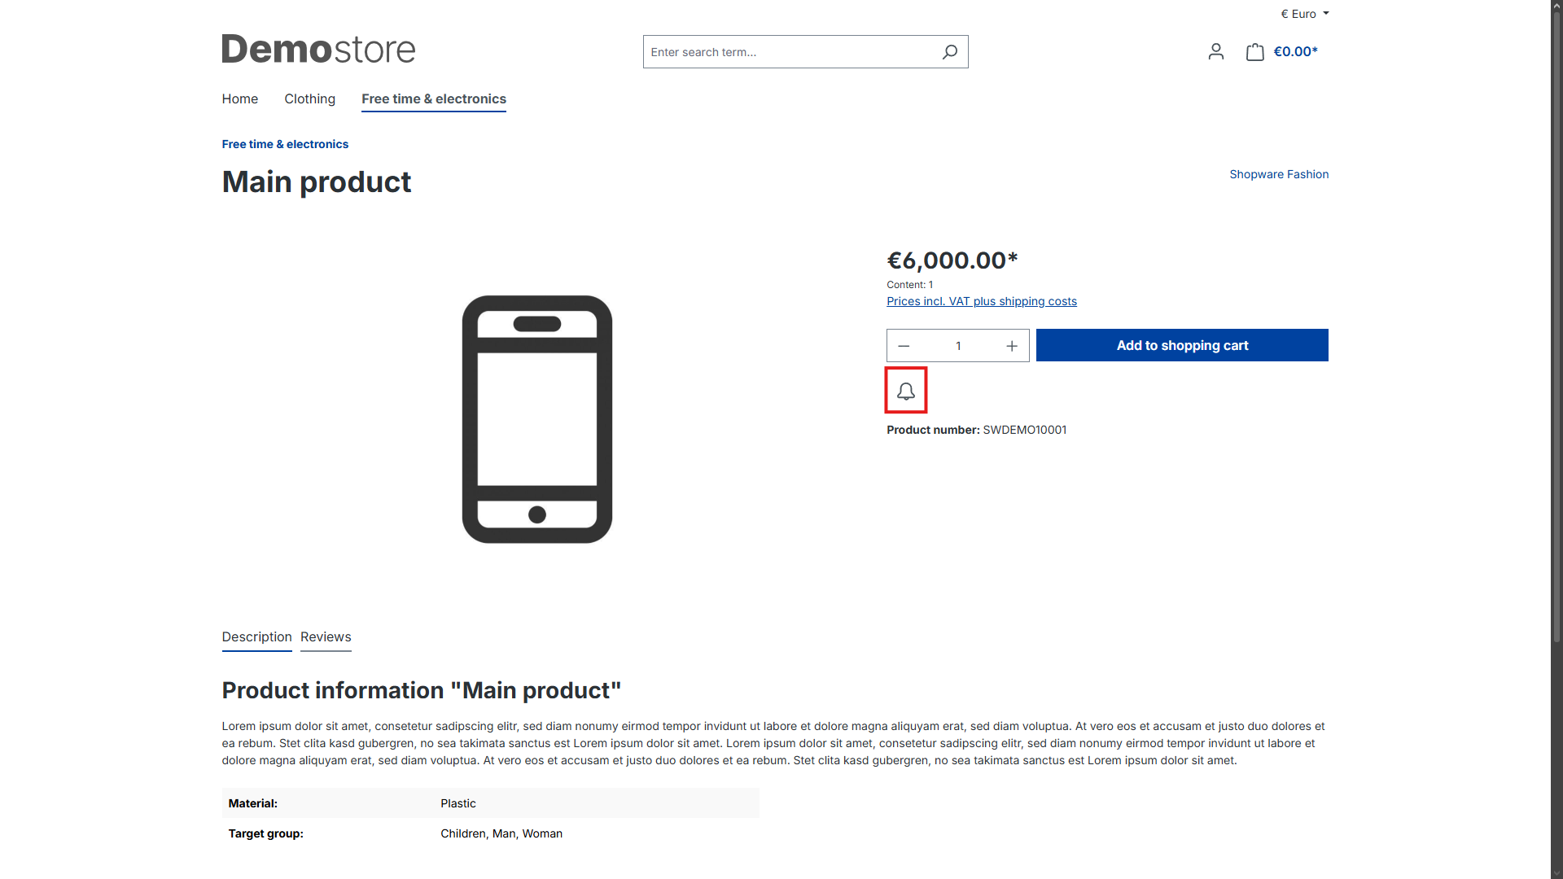This screenshot has width=1563, height=879.
Task: Click the phone product image
Action: (537, 419)
